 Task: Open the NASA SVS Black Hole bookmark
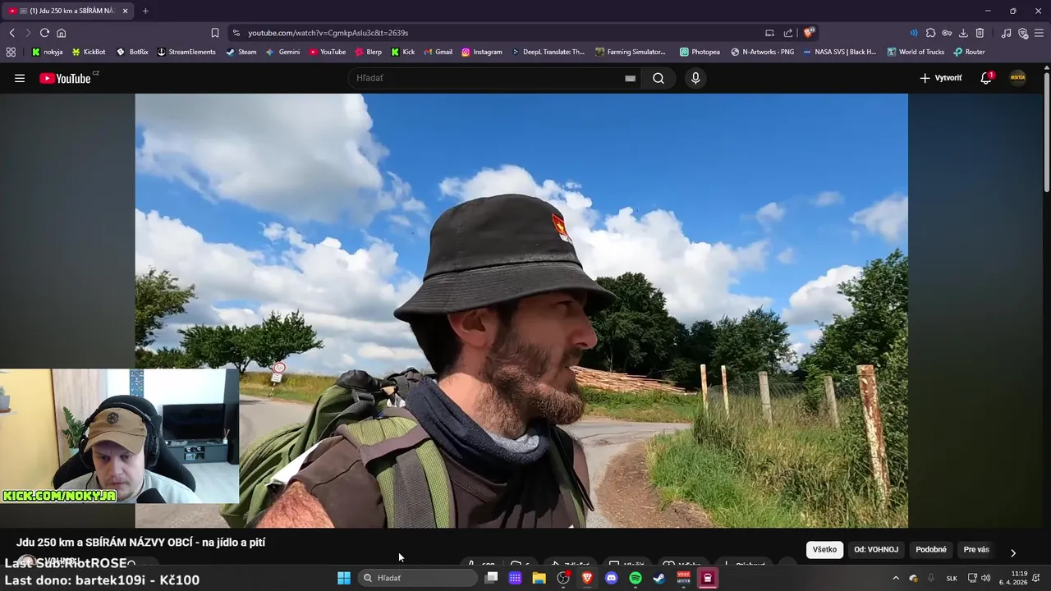[840, 52]
